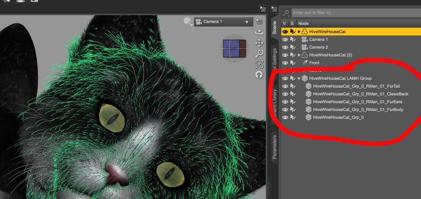Image resolution: width=421 pixels, height=199 pixels.
Task: Open the Scene pane options menu icon
Action: (x=274, y=9)
